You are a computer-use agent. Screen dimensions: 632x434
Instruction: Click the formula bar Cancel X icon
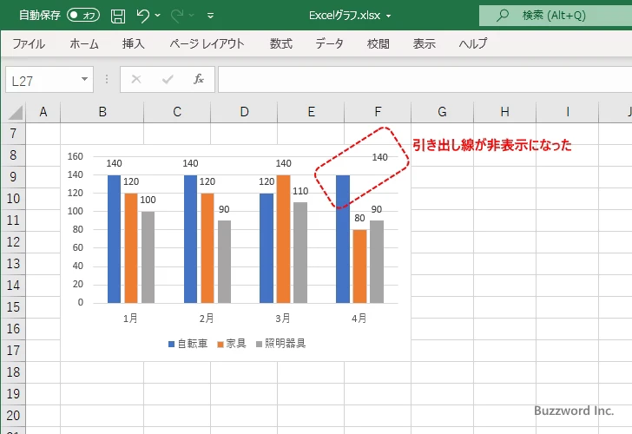[136, 79]
